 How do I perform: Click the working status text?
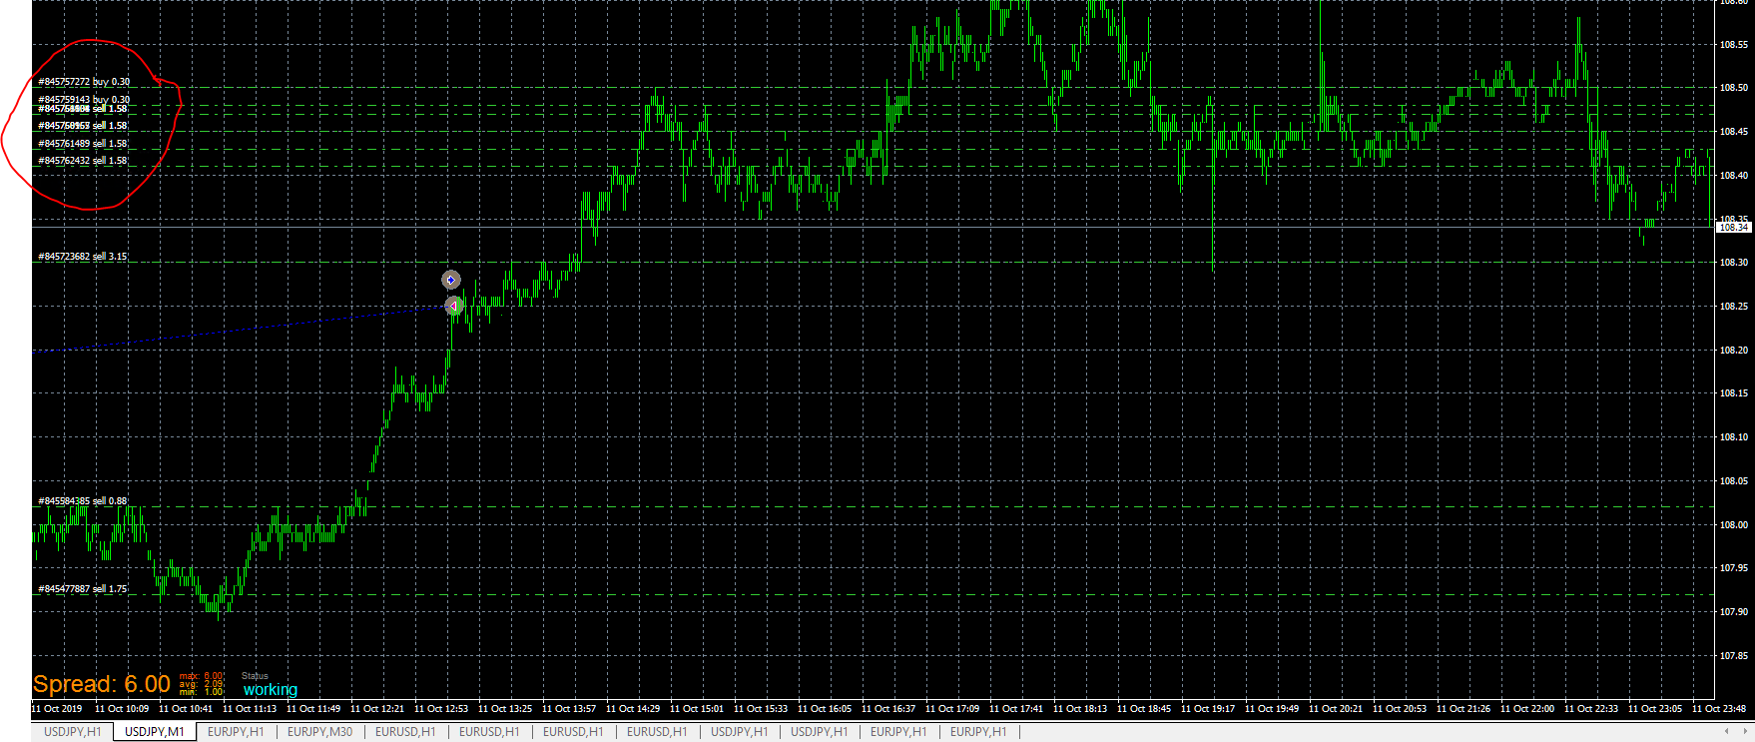click(271, 689)
